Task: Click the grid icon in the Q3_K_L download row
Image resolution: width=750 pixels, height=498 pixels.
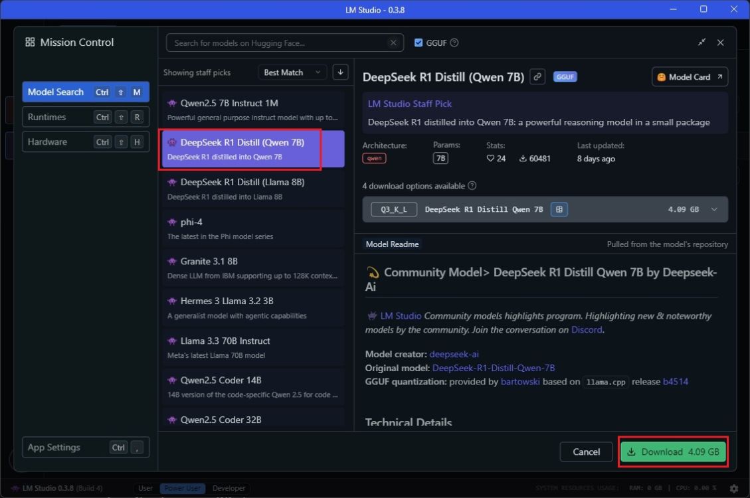Action: [x=559, y=208]
